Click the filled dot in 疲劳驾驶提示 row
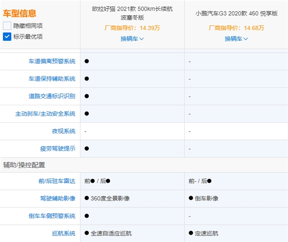 coord(87,149)
